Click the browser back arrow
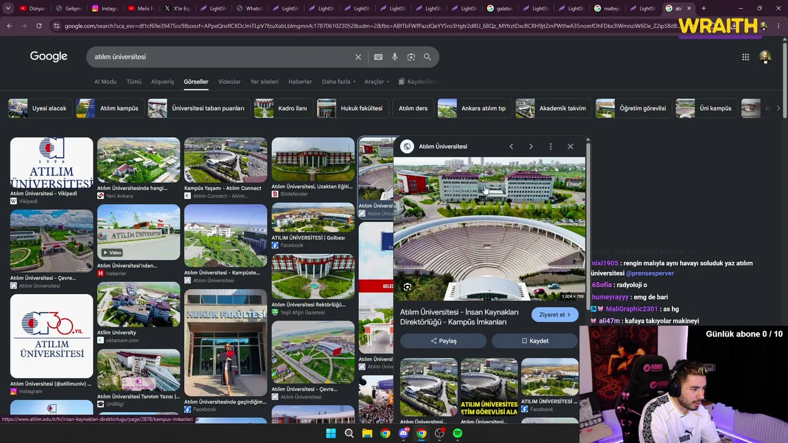Screen dimensions: 788x443 [x=9, y=26]
